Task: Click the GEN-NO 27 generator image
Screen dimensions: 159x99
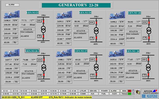Action: pyautogui.click(x=64, y=53)
